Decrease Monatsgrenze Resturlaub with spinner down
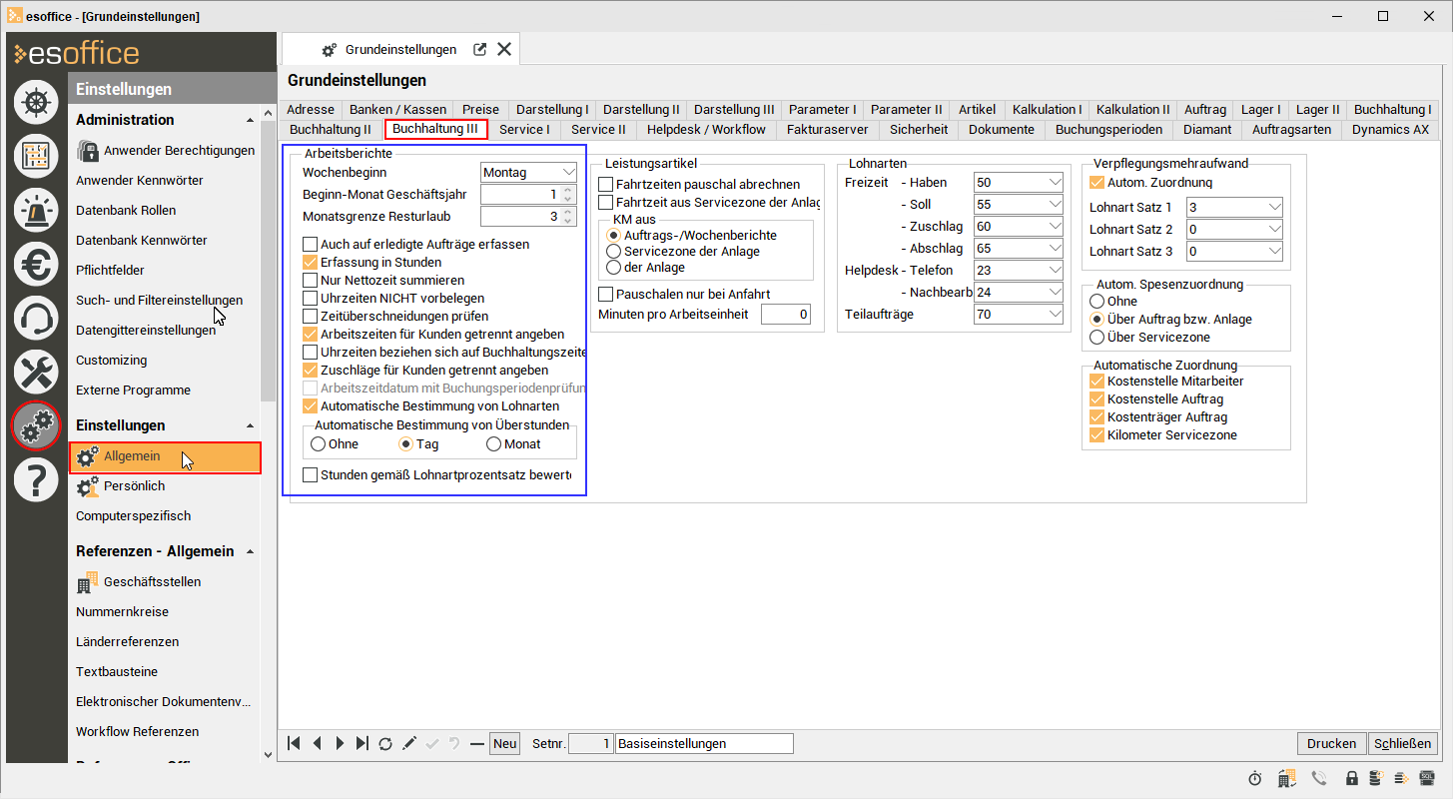Screen dimensions: 1453x799 coord(568,222)
